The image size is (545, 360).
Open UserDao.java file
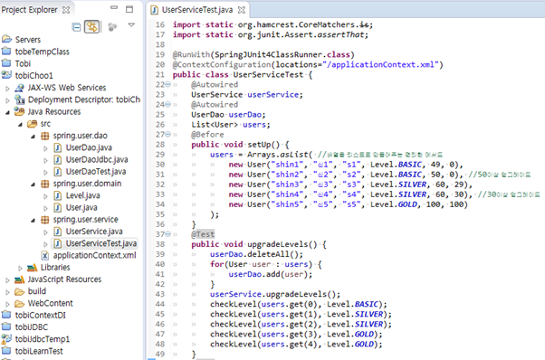(x=89, y=147)
